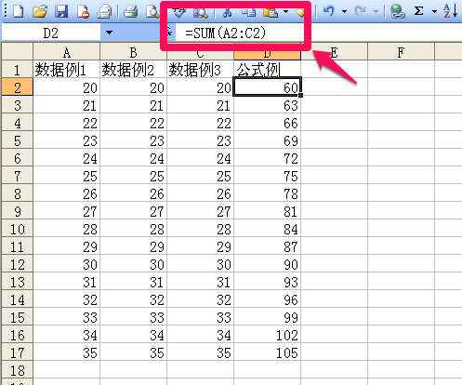This screenshot has height=385, width=462.
Task: Save the workbook with floppy icon
Action: pos(61,11)
